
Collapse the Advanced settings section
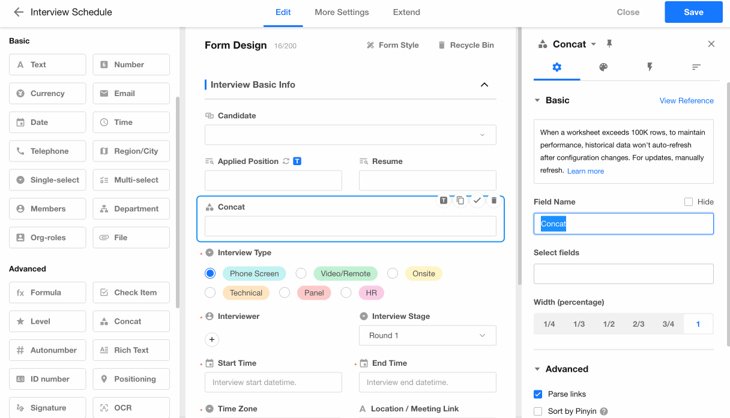[x=537, y=369]
